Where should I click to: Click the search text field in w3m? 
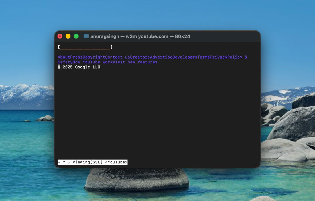(85, 47)
